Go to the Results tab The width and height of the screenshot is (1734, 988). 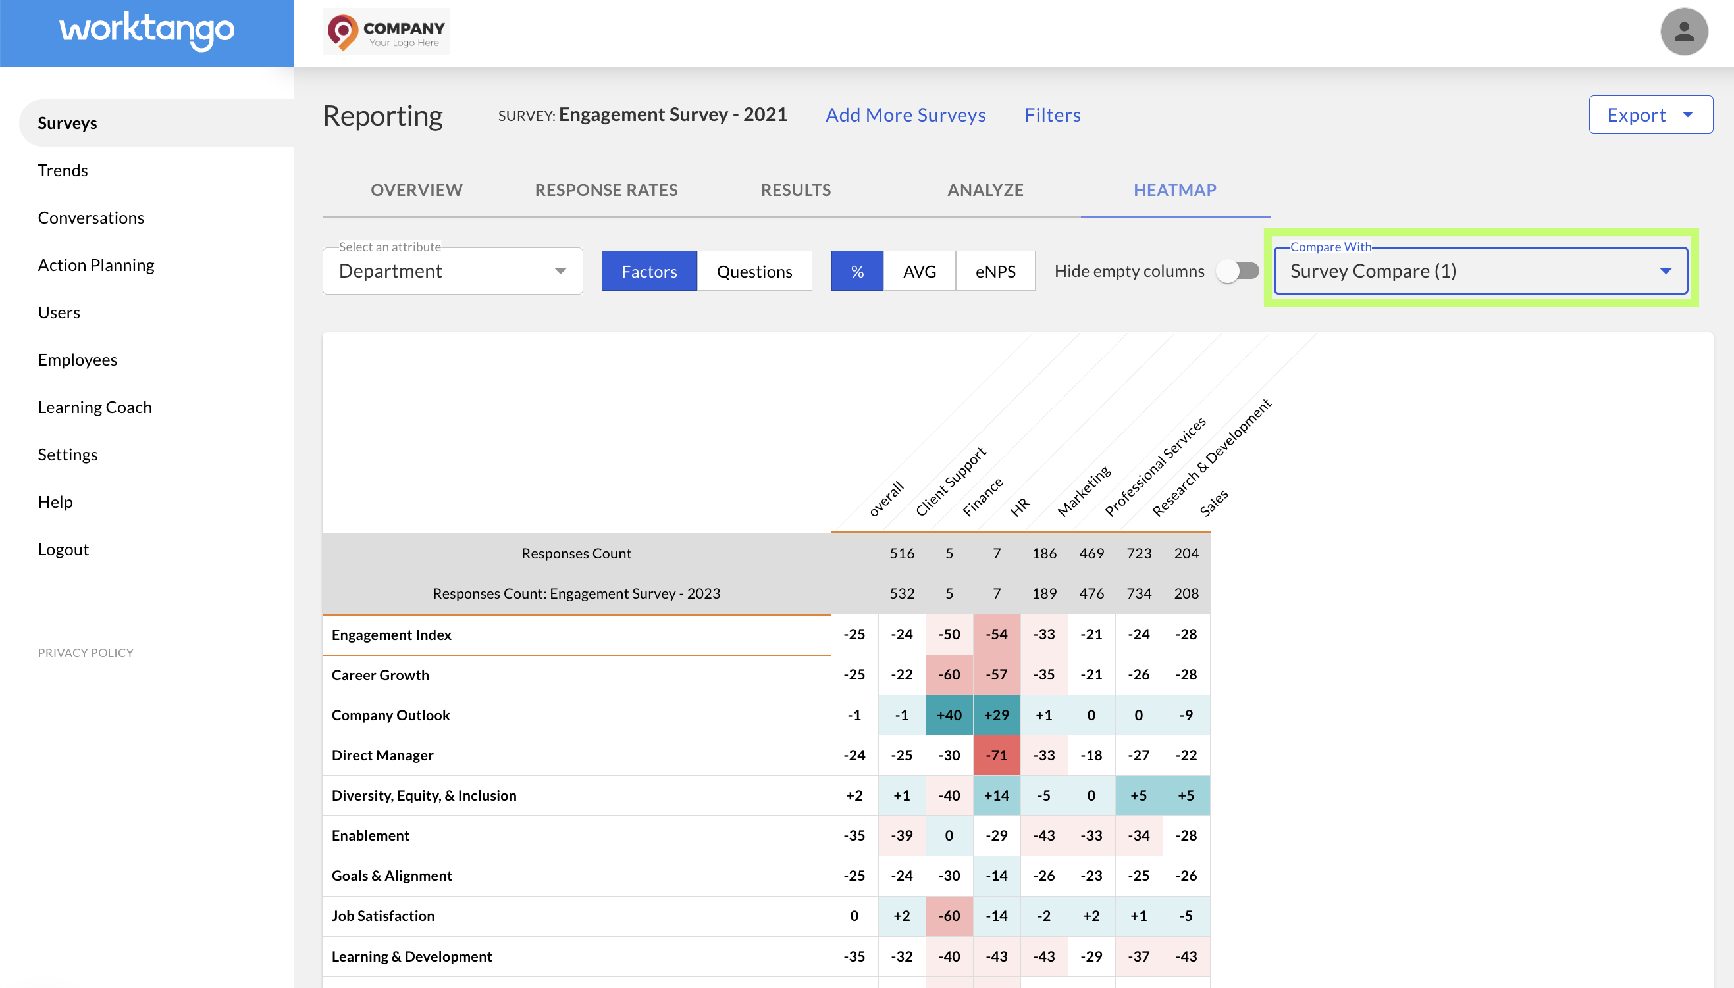796,190
